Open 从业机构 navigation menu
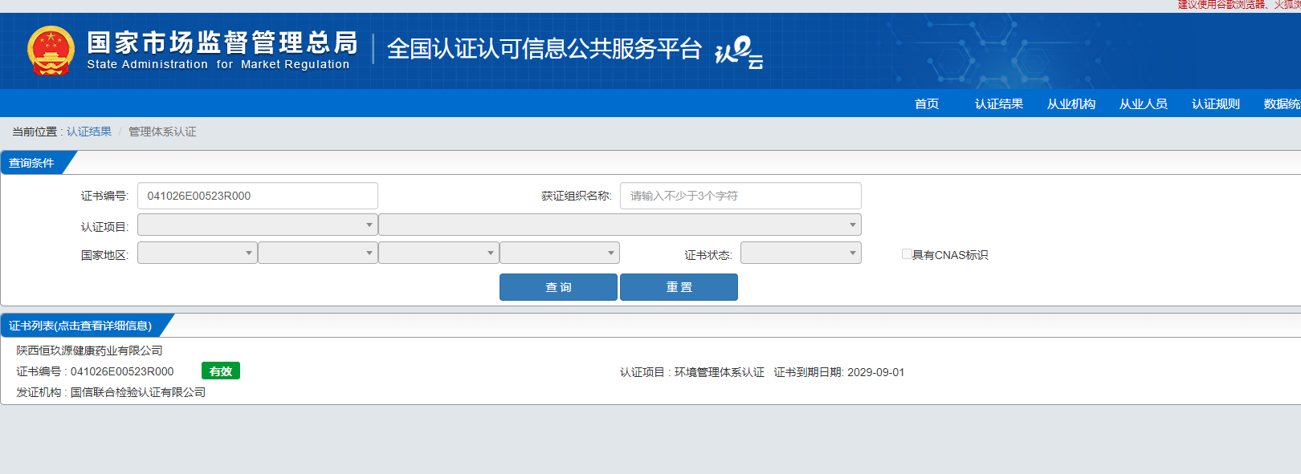The height and width of the screenshot is (474, 1301). (1071, 103)
